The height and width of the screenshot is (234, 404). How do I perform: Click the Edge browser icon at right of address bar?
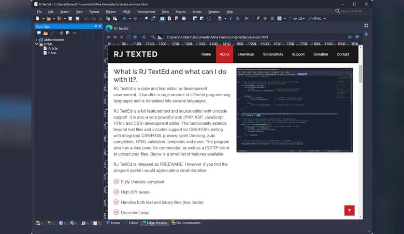tap(357, 37)
